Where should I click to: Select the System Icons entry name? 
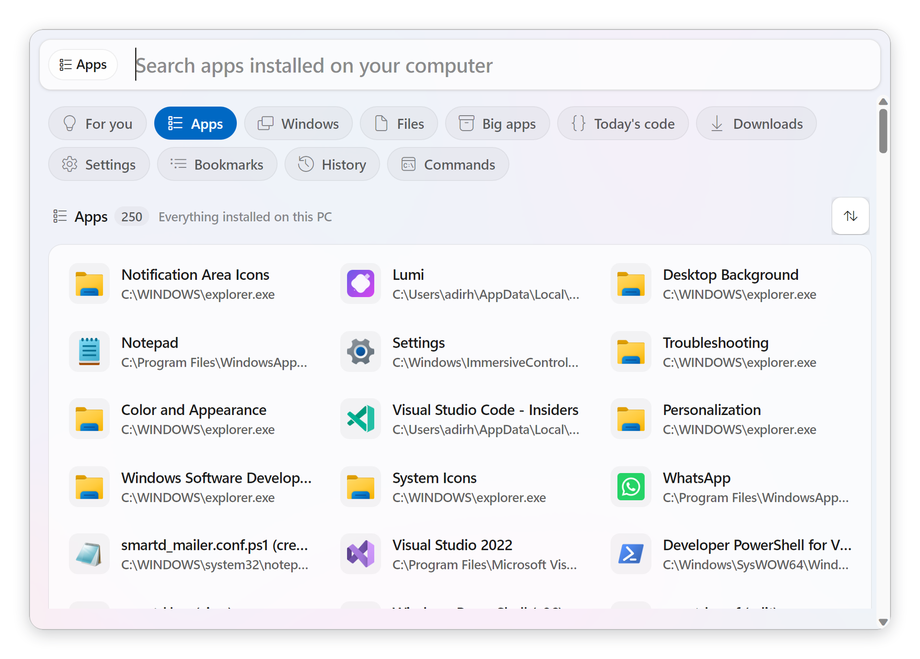coord(434,477)
